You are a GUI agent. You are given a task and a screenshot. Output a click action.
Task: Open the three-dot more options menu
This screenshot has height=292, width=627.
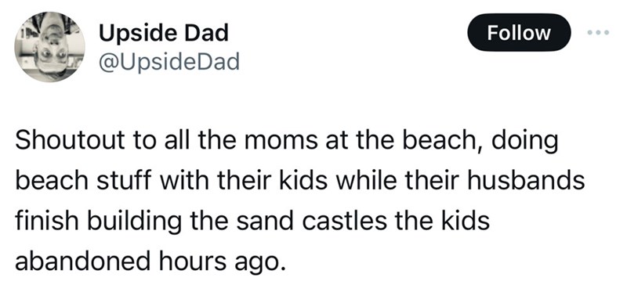pos(599,33)
